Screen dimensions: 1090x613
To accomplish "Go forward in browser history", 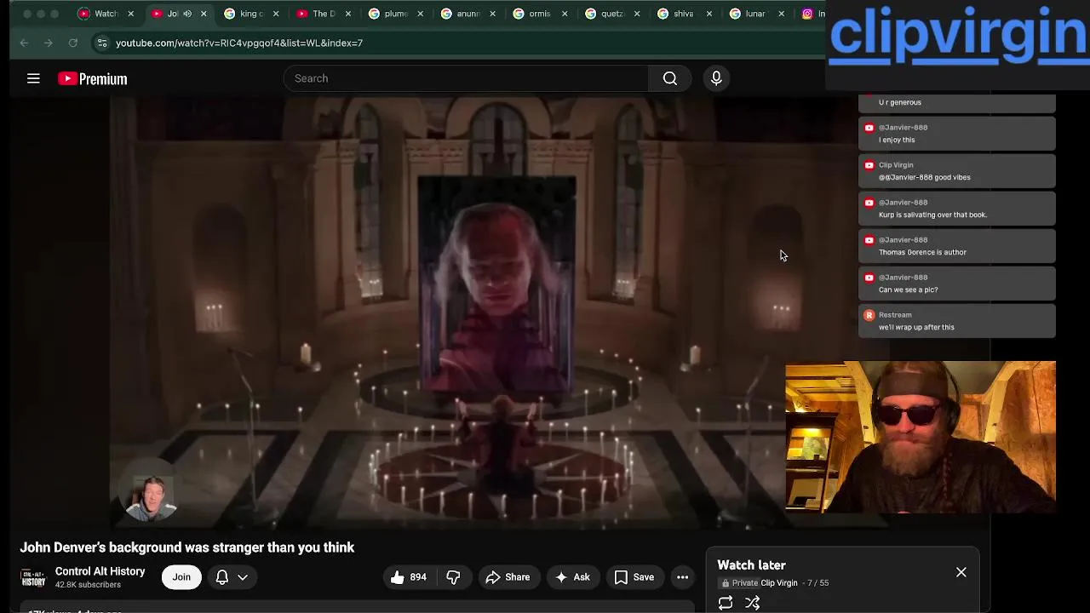I will point(49,43).
